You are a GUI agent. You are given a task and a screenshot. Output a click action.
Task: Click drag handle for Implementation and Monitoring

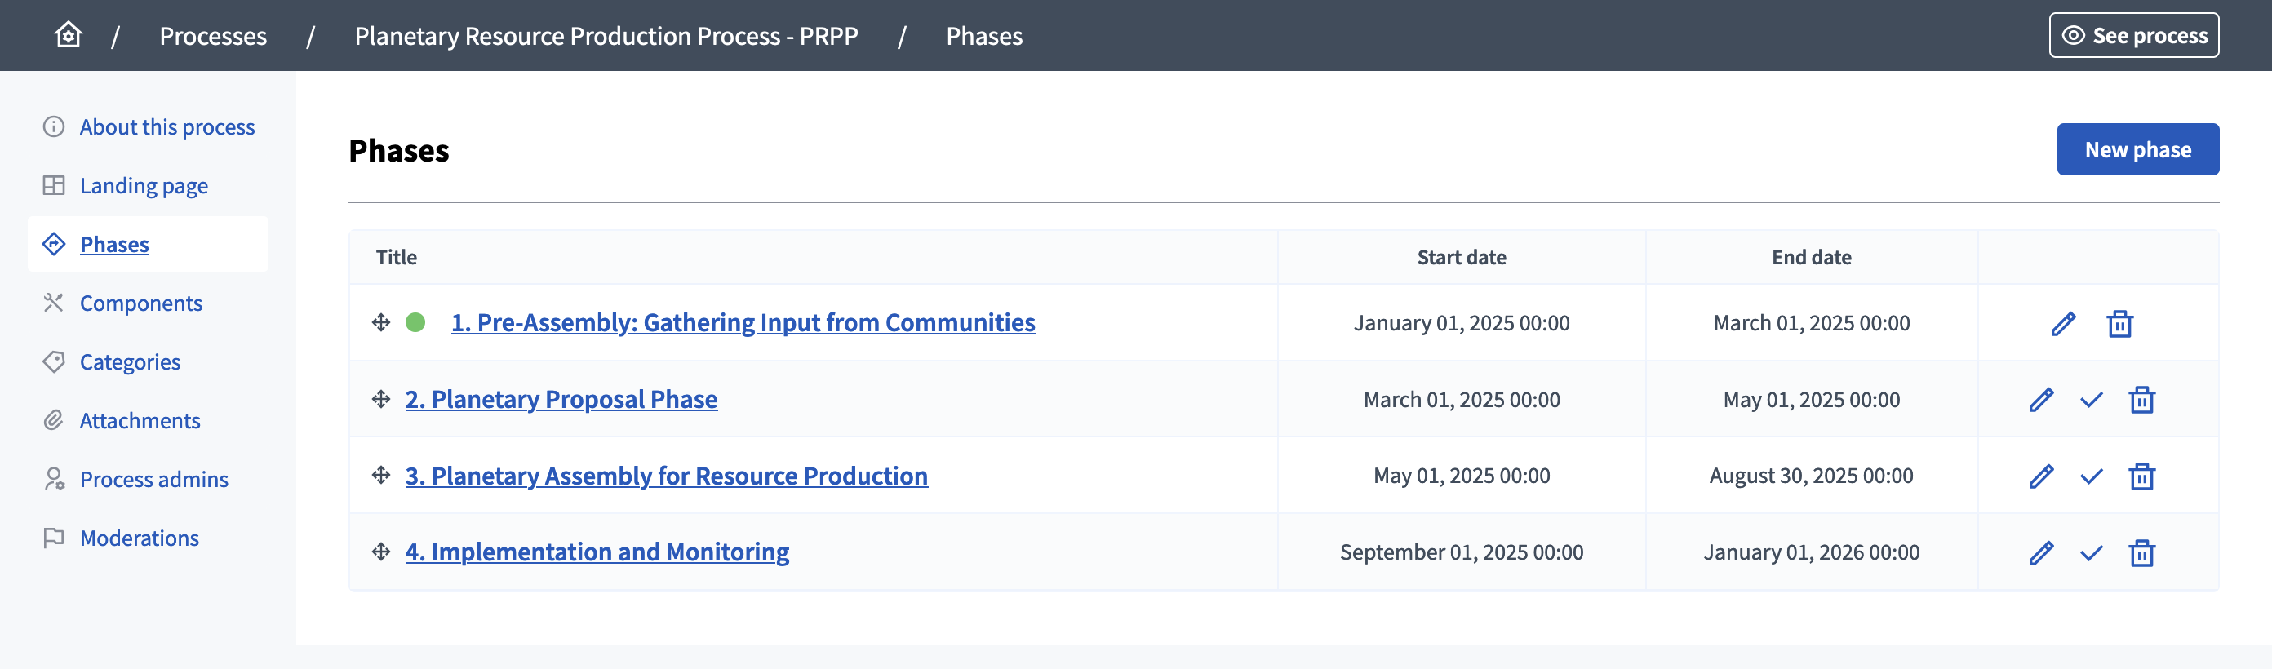381,552
